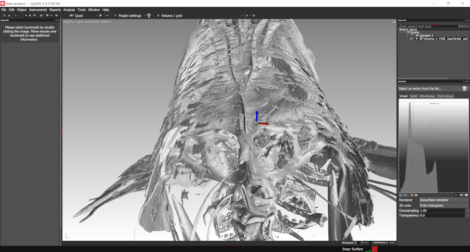Click the Scene tree search field
The height and width of the screenshot is (252, 470).
428,27
